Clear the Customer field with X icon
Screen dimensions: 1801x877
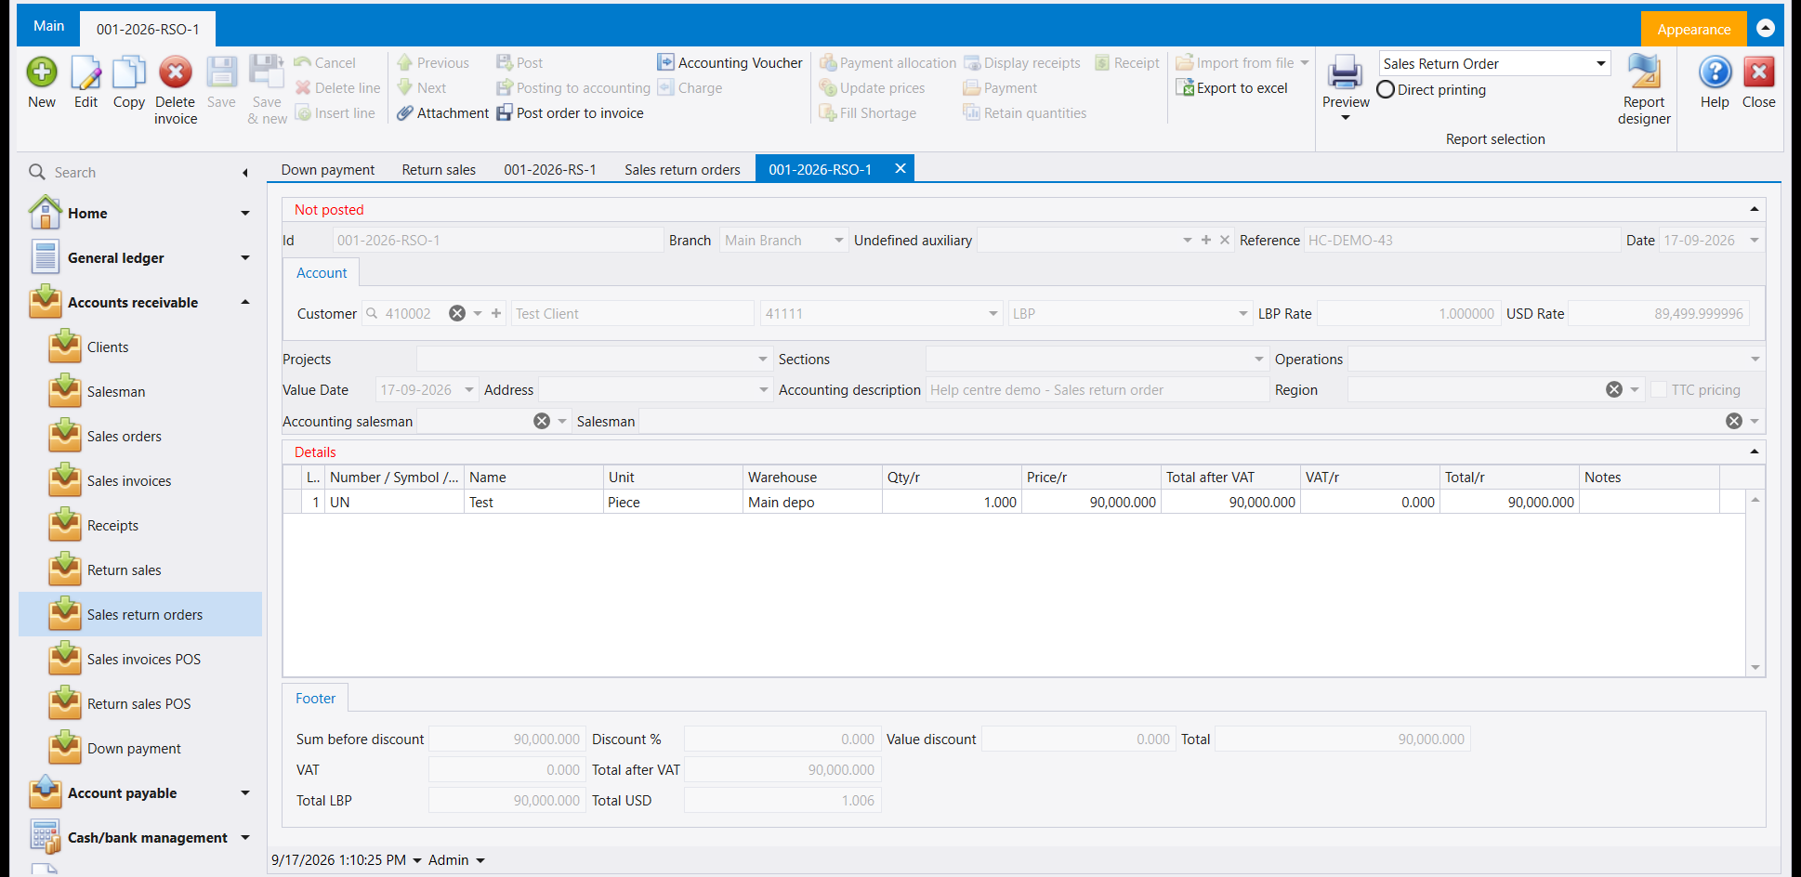(x=457, y=314)
